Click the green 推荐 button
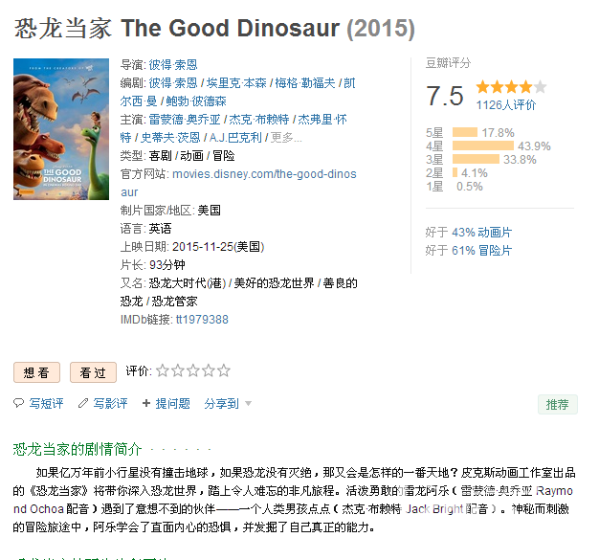The height and width of the screenshot is (560, 599). click(x=557, y=404)
